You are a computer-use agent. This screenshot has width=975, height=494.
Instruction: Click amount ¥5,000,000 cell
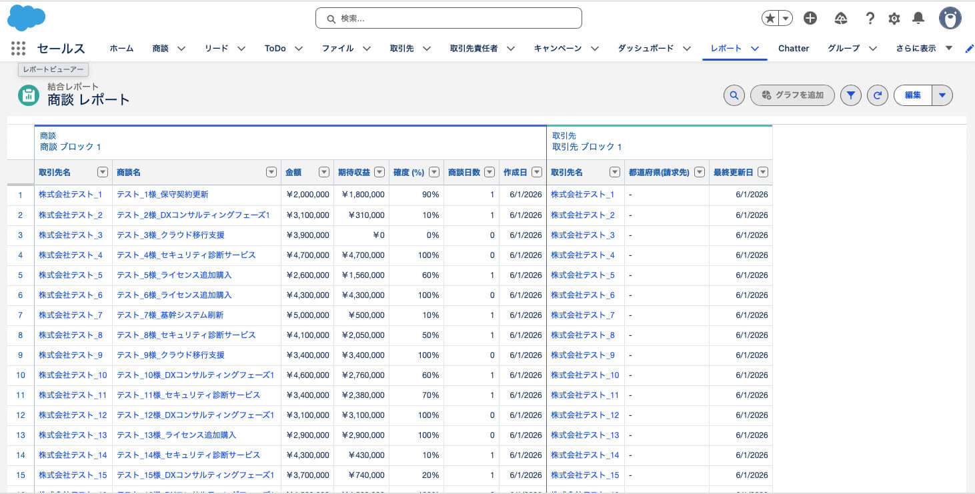click(307, 315)
